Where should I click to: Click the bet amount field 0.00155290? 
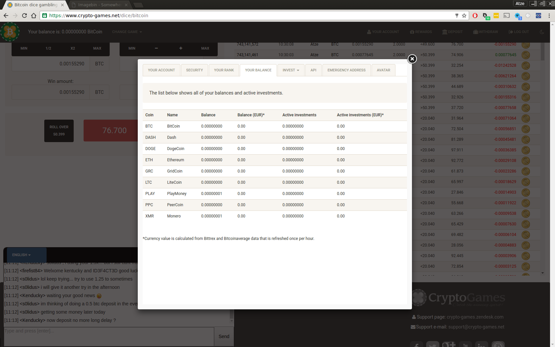point(51,64)
